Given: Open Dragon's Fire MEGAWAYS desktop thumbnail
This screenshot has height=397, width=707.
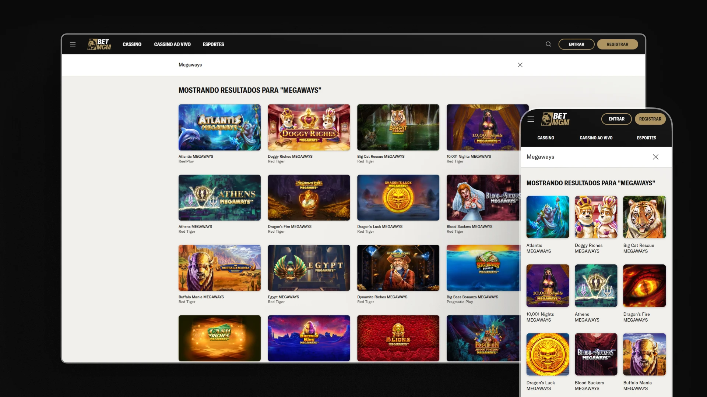Looking at the screenshot, I should point(309,197).
